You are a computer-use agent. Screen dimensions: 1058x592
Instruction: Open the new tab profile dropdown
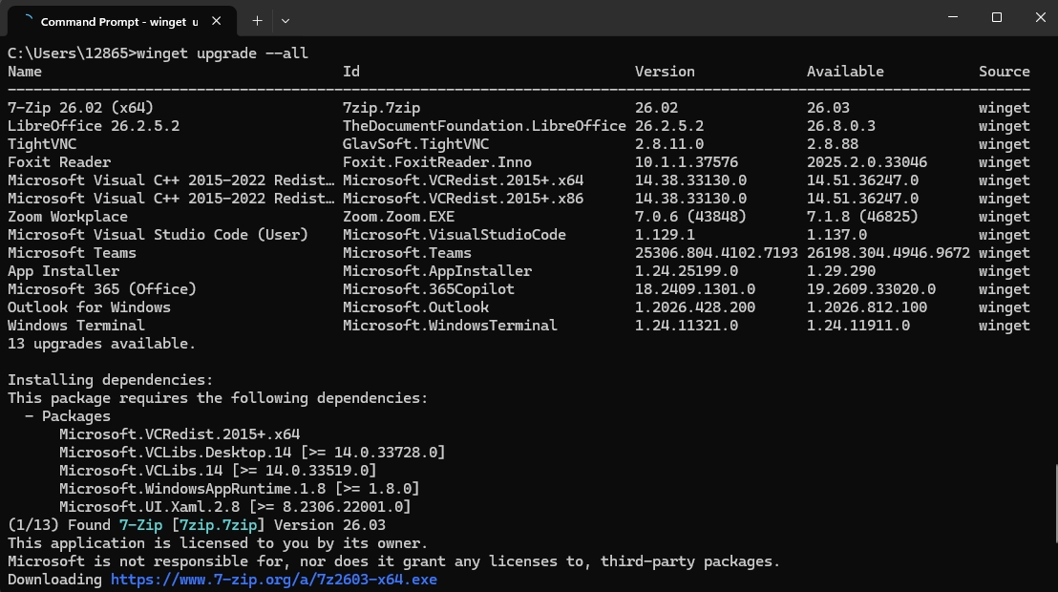[x=286, y=21]
